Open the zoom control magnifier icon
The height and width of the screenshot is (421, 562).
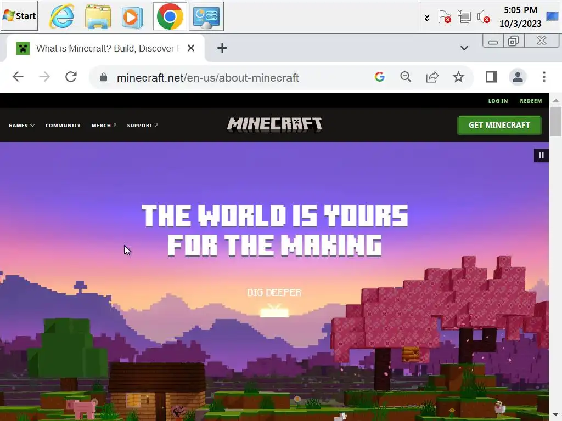406,77
